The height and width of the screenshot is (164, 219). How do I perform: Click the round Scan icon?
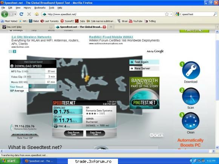[191, 96]
